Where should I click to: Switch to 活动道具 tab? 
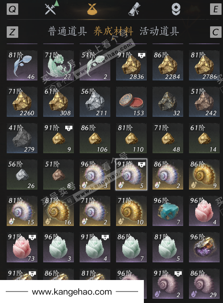point(159,31)
